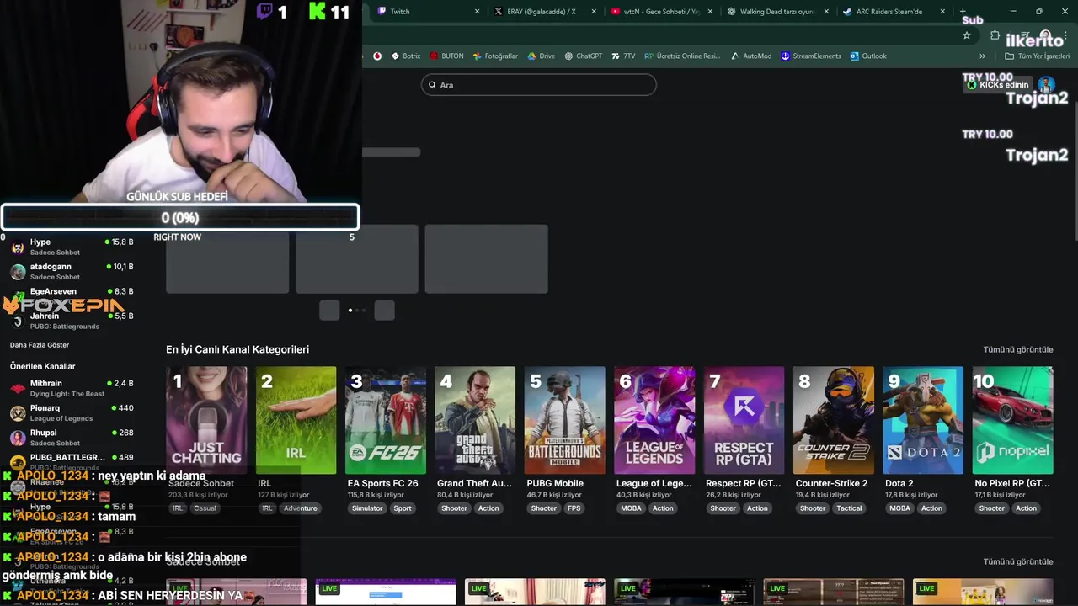Open the ChatGPT bookmark
Image resolution: width=1078 pixels, height=606 pixels.
click(x=583, y=56)
